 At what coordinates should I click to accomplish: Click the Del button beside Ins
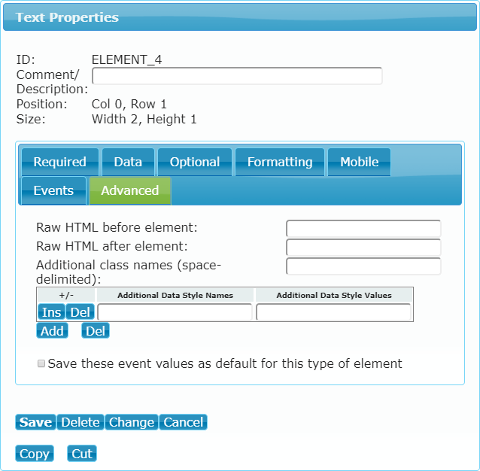81,312
